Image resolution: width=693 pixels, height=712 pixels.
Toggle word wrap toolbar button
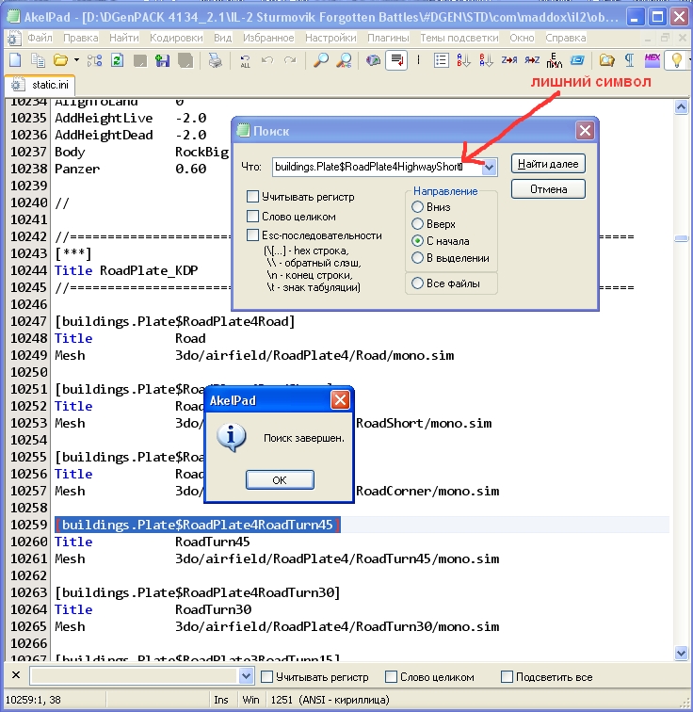pyautogui.click(x=396, y=60)
